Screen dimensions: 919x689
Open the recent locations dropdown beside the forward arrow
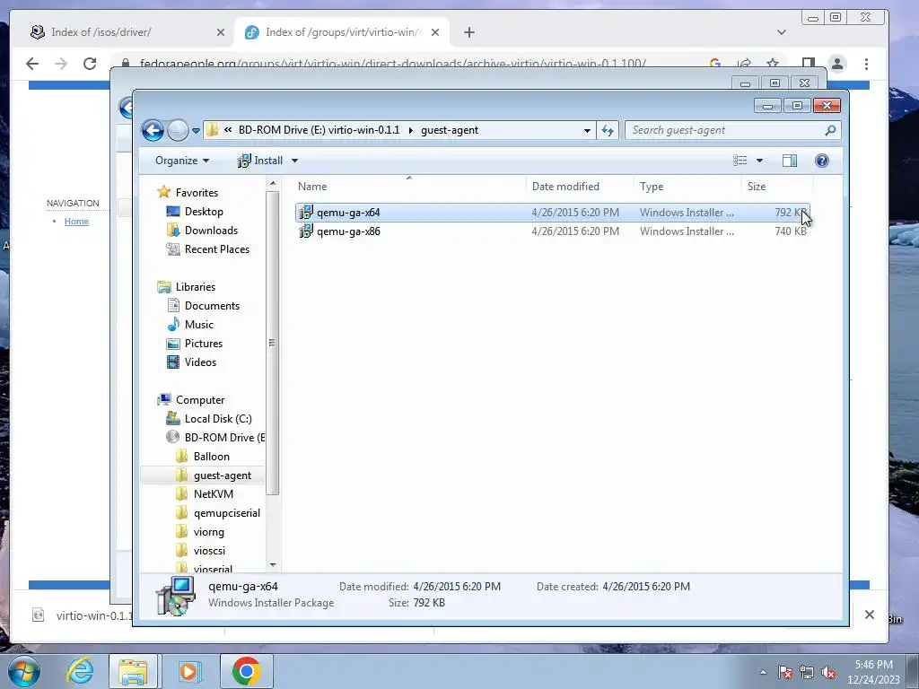pyautogui.click(x=196, y=131)
